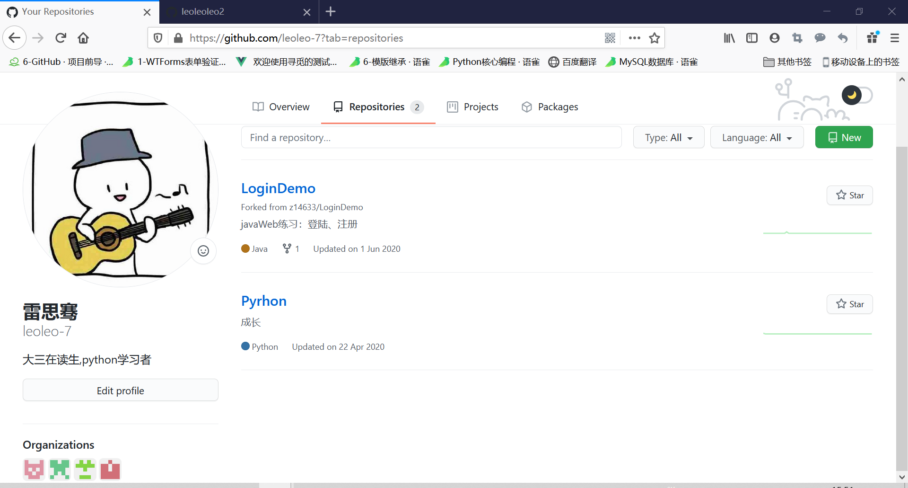This screenshot has width=908, height=488.
Task: Toggle the browser sidebar icon
Action: coord(752,38)
